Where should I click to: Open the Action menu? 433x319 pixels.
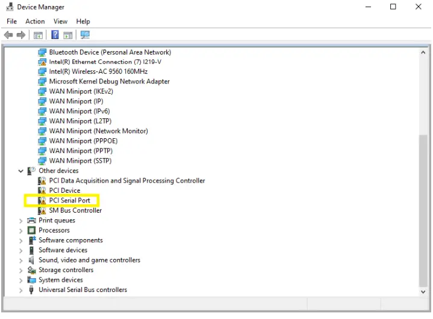coord(35,21)
